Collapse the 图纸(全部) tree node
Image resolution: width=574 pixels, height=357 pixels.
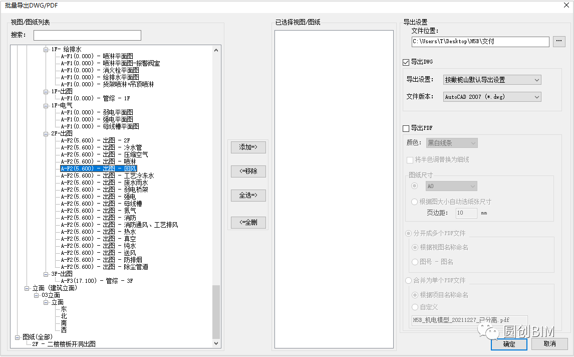tap(17, 337)
